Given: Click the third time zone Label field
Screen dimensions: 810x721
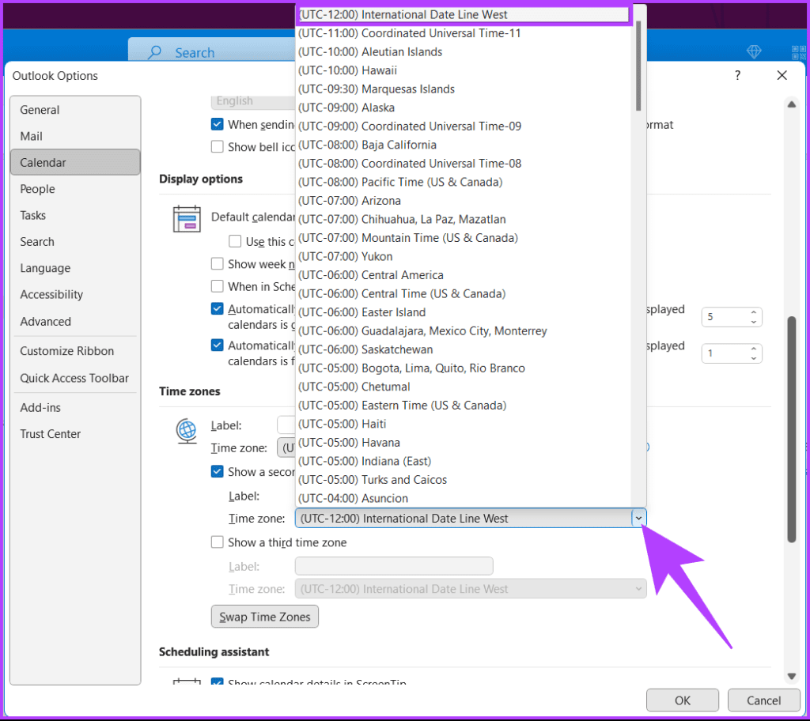Looking at the screenshot, I should 394,566.
